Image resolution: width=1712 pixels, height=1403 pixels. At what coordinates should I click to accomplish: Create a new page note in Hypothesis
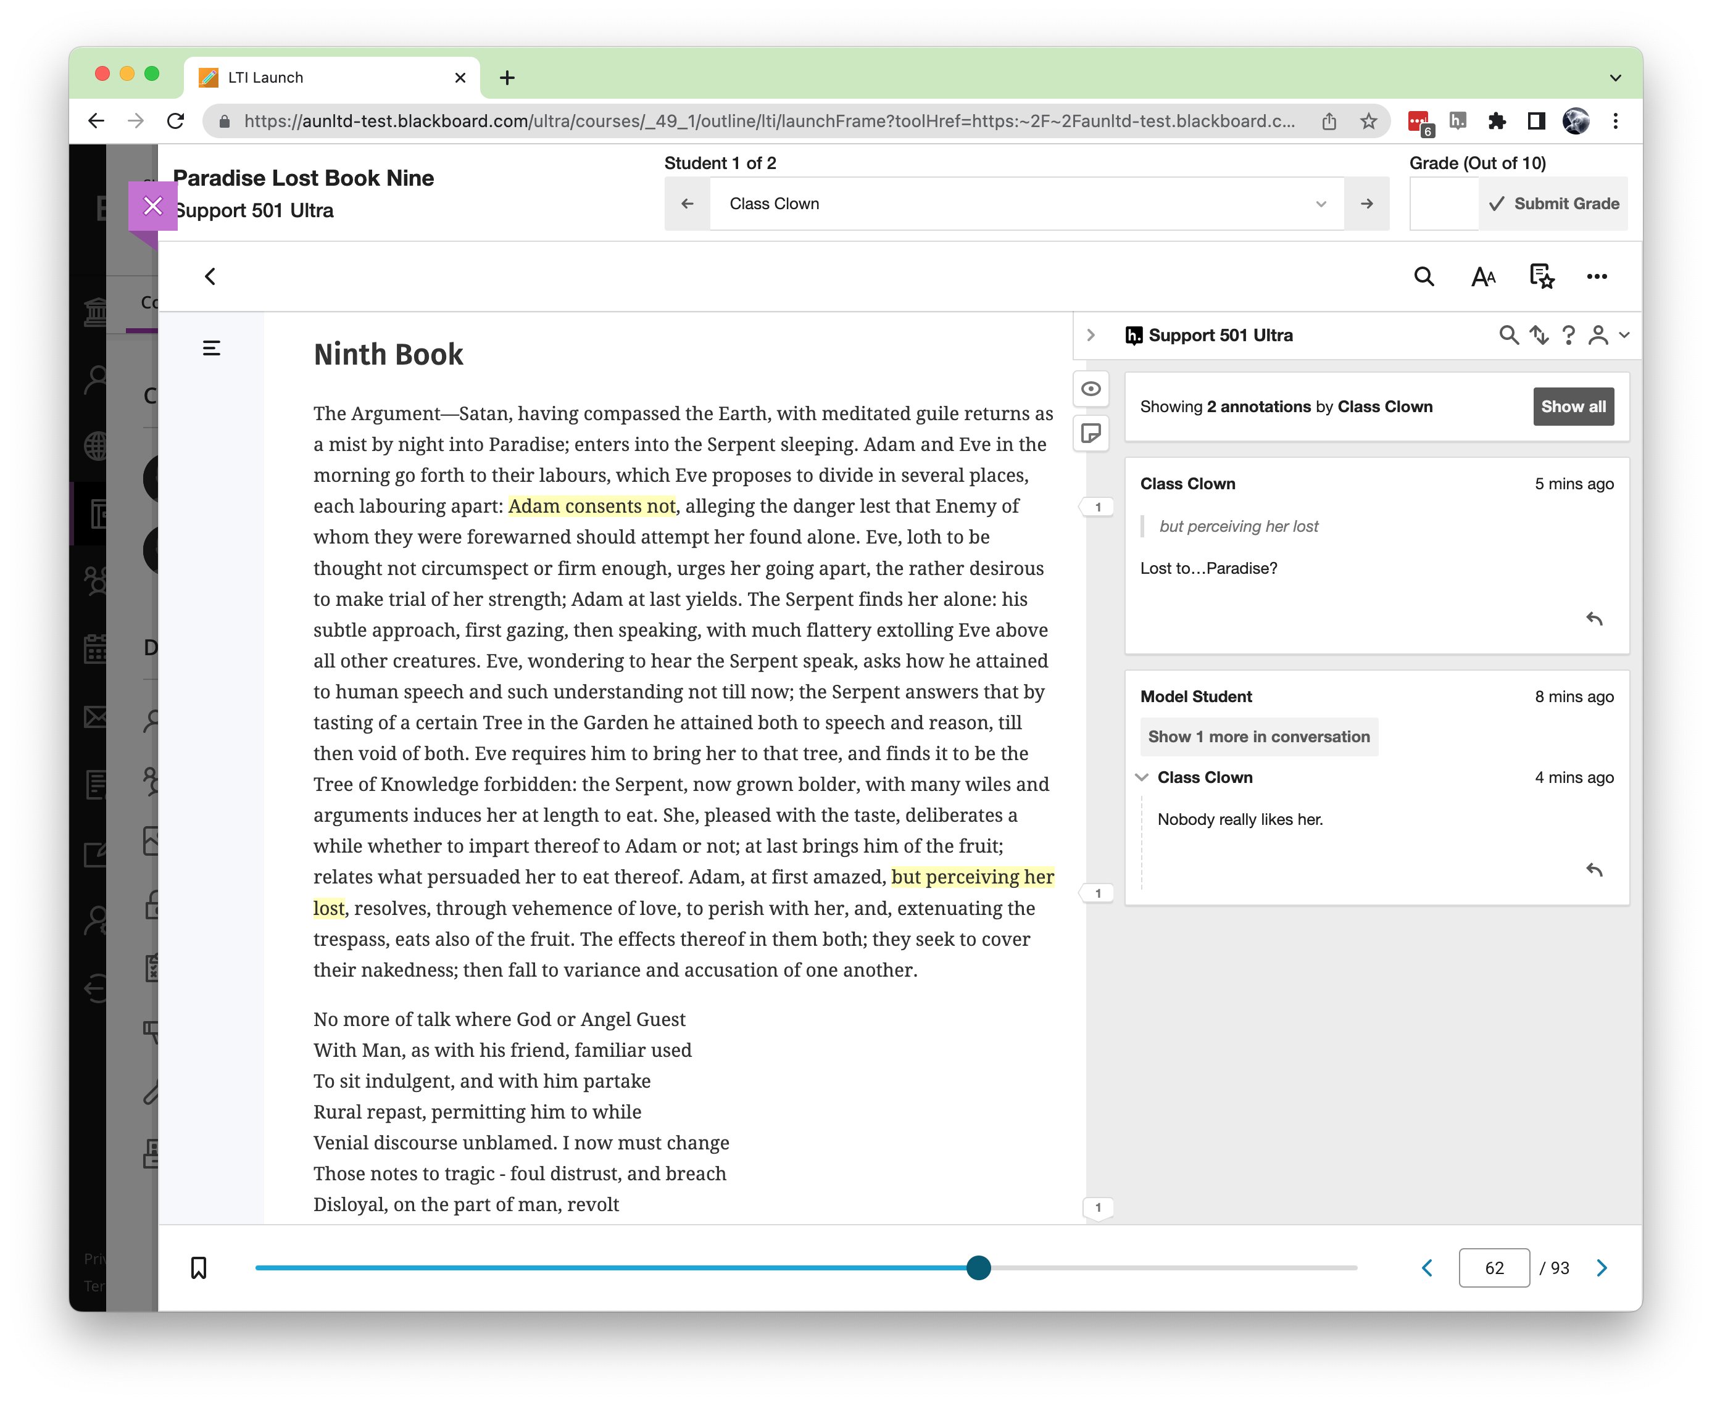click(1091, 434)
